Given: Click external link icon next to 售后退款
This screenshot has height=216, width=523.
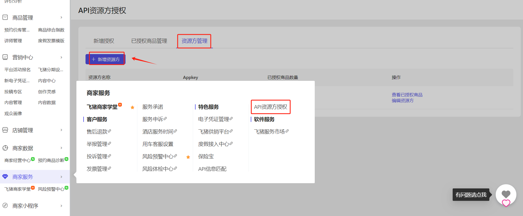Looking at the screenshot, I should (110, 131).
